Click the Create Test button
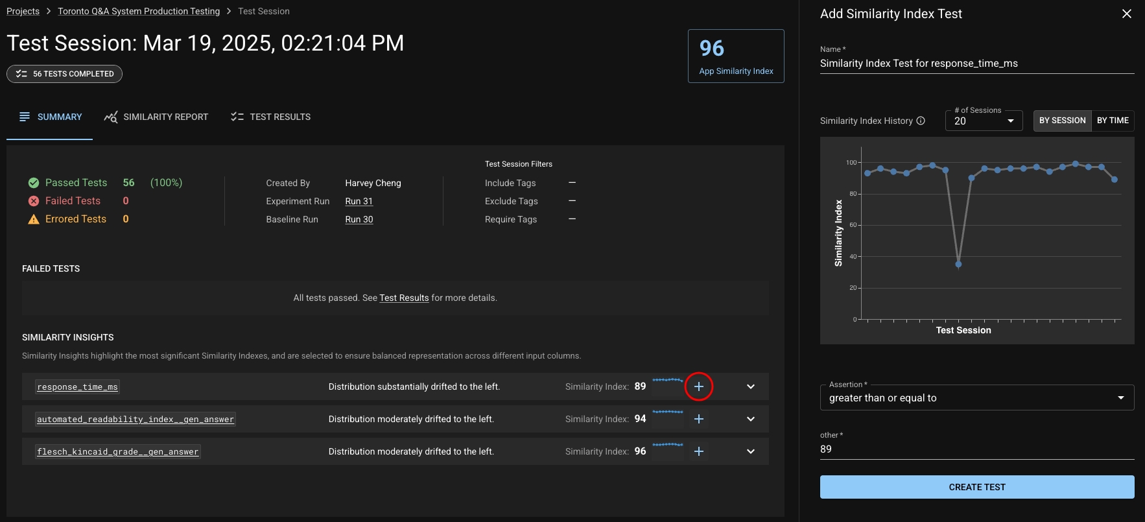 click(x=976, y=487)
